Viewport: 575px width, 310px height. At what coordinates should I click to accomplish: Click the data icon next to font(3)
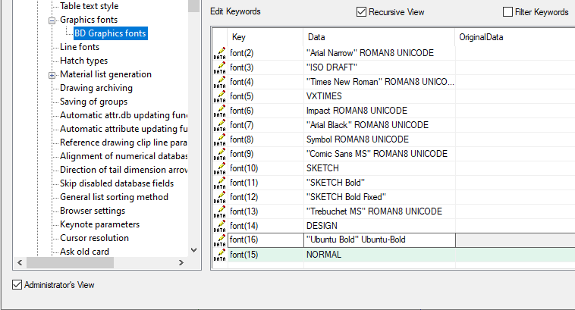point(219,67)
